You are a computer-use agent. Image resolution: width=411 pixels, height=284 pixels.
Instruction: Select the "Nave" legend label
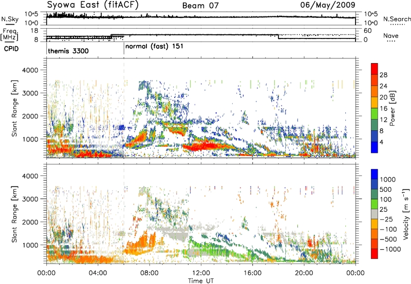click(x=390, y=36)
